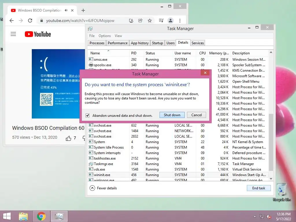Screen dimensions: 296x222
Task: Bookmark this page with star icon
Action: coord(150,21)
